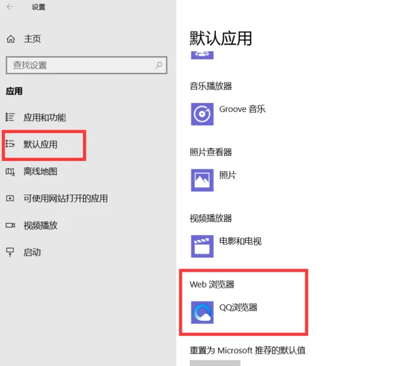Click the partially visible top app icon
Screen dimensions: 419x366
point(203,55)
